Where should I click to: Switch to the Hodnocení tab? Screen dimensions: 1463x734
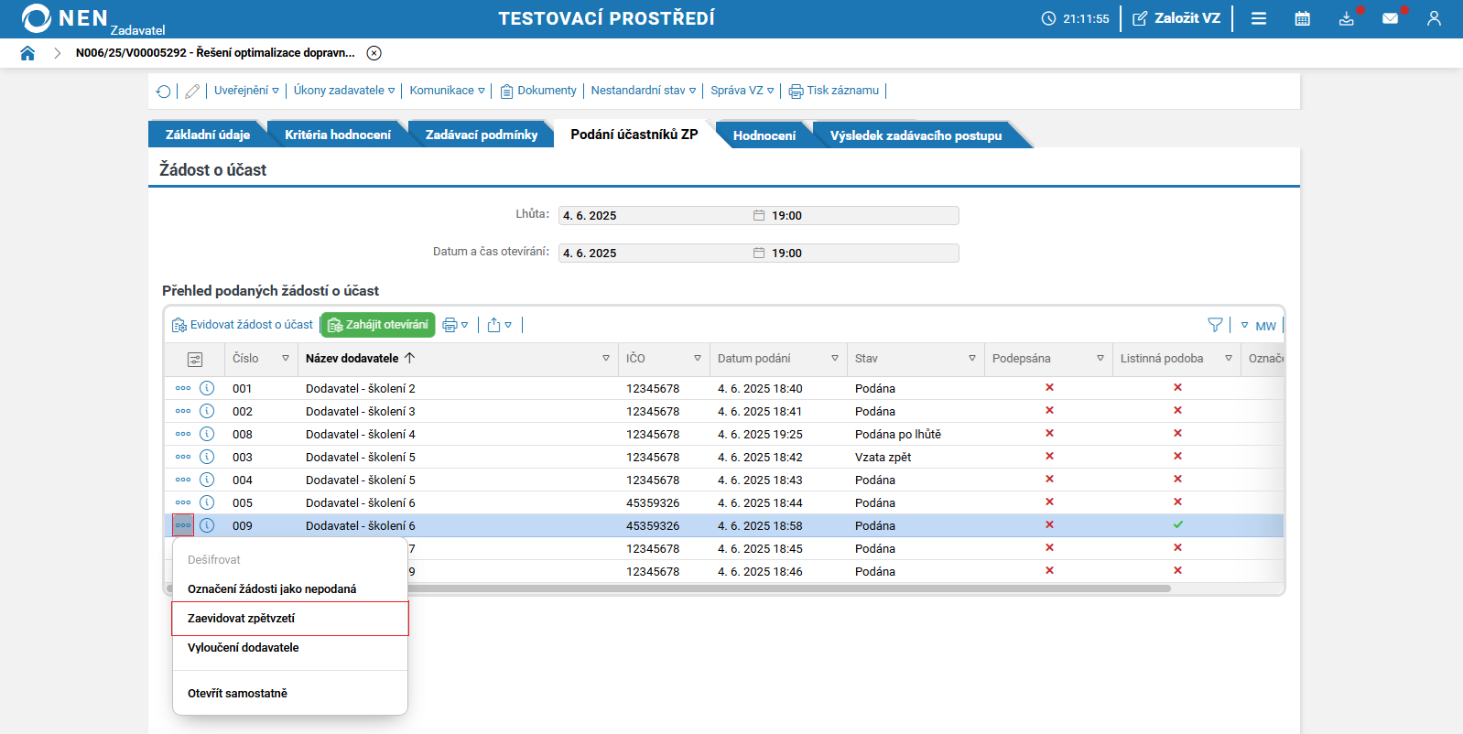[764, 135]
